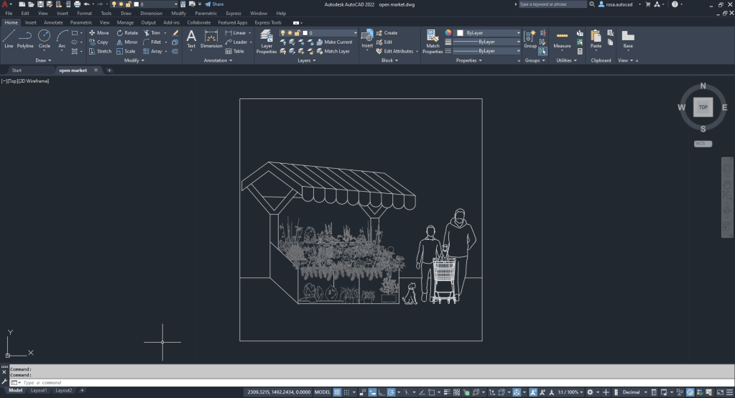Screen dimensions: 735x398
Task: Select the Mirror tool
Action: 126,42
